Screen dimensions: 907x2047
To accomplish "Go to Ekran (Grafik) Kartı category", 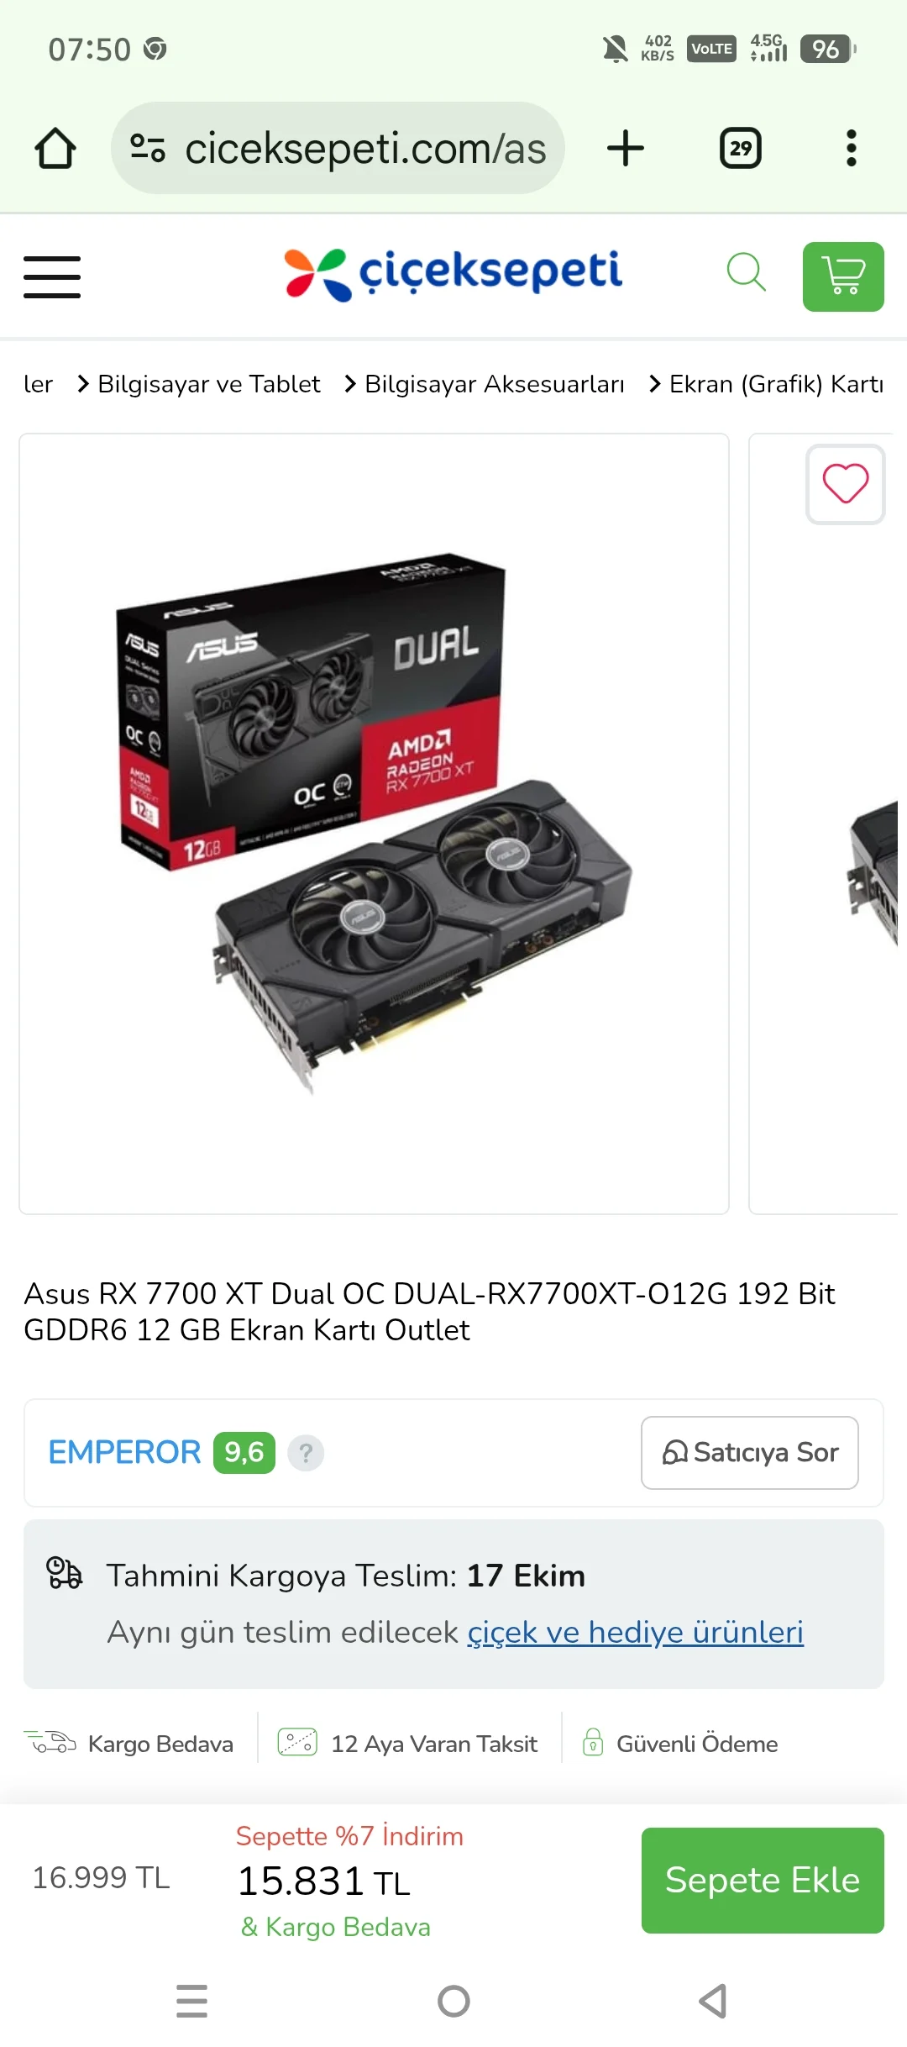I will (x=776, y=384).
